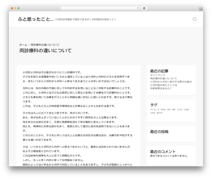Reload the page with the refresh icon
212x179 pixels.
tap(138, 8)
